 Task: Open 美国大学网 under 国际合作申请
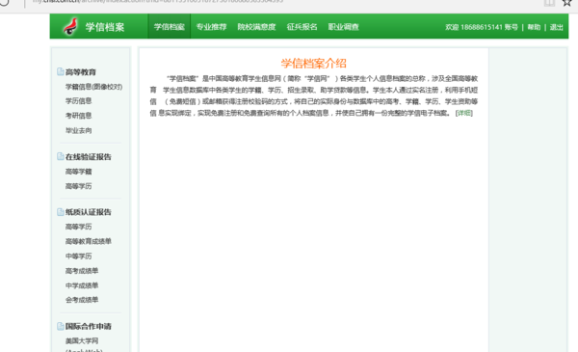pyautogui.click(x=82, y=341)
